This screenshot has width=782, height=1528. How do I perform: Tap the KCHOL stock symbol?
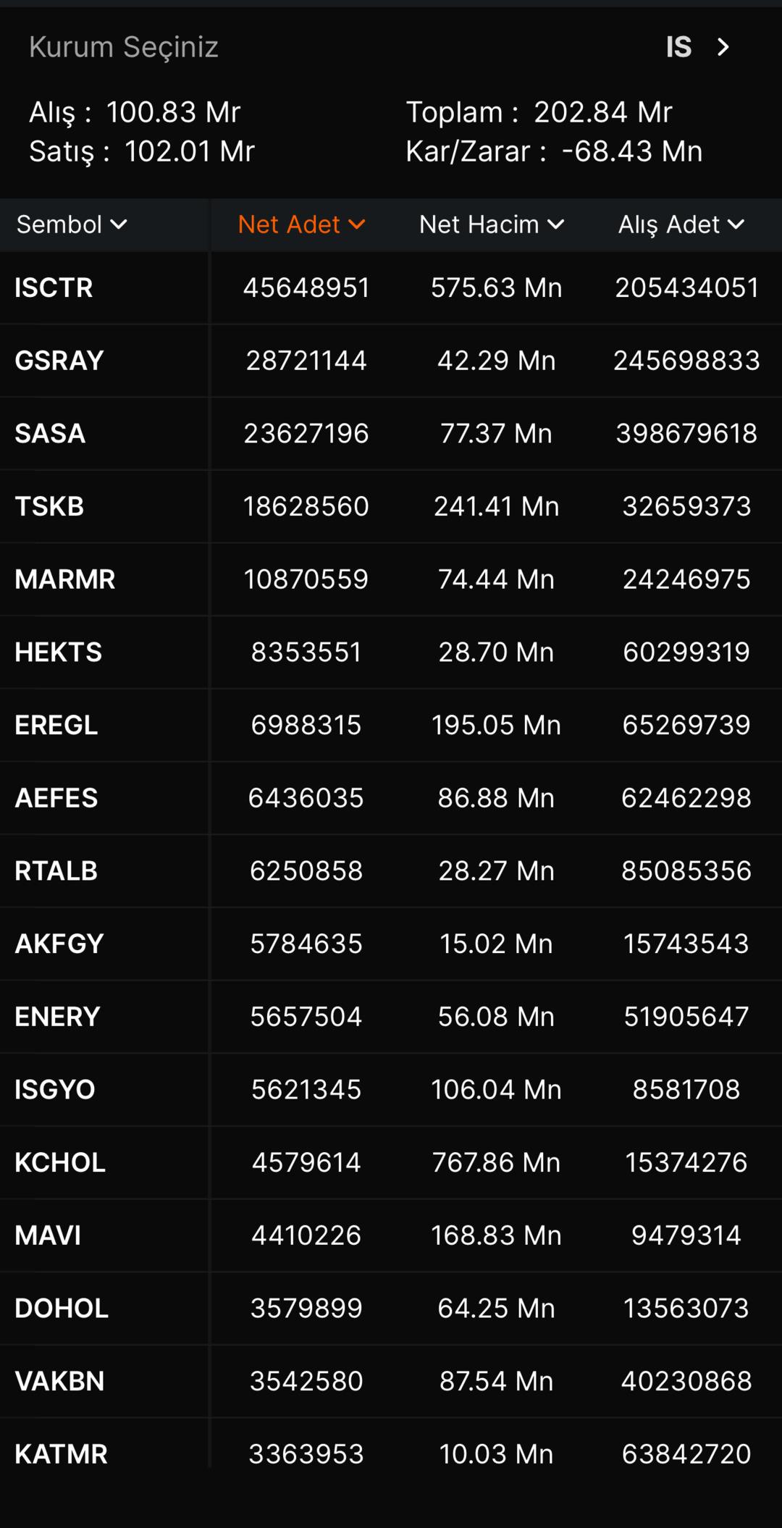(60, 1162)
